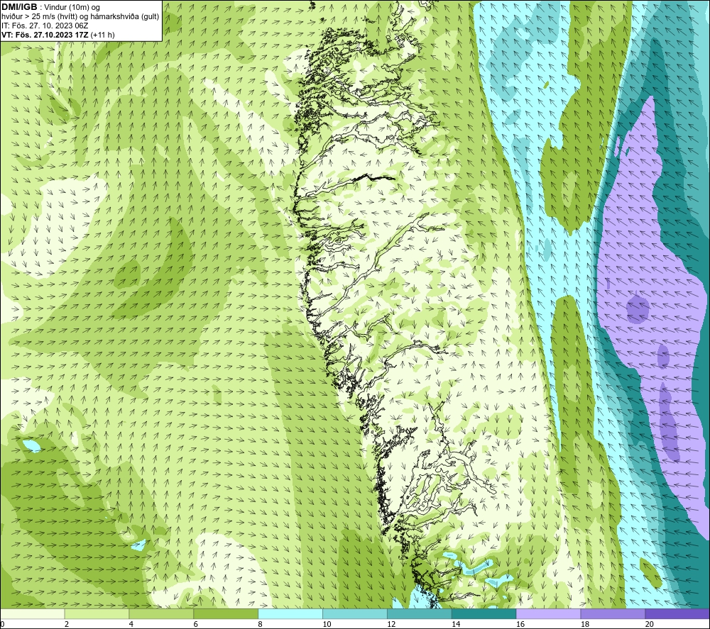This screenshot has height=629, width=710.
Task: Click the 2–4 m/s light green legend swatch
Action: 97,613
